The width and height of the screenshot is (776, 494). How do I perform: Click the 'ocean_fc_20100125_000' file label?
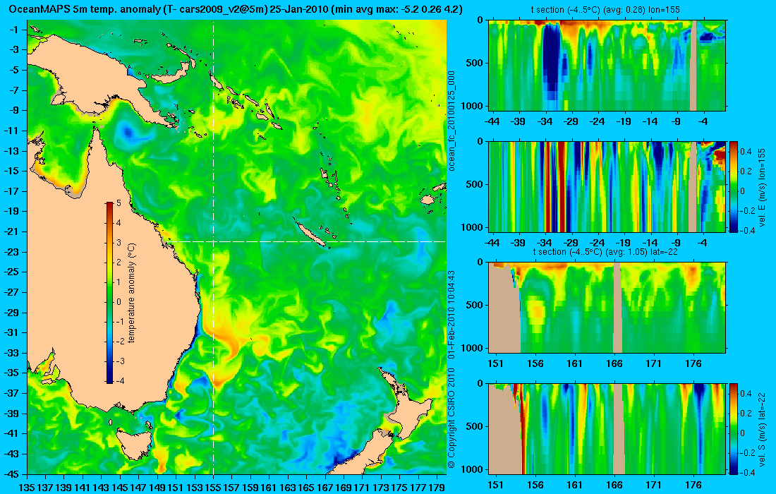[x=451, y=121]
